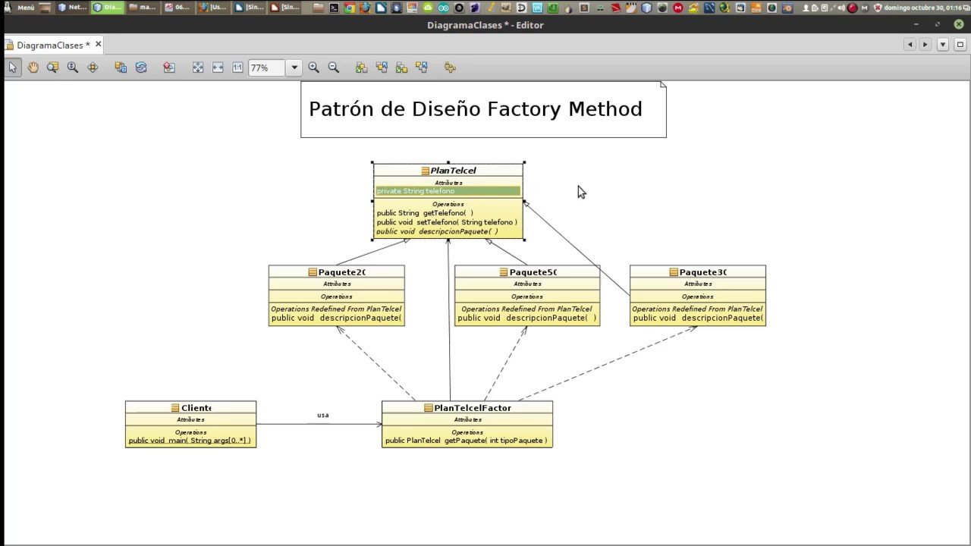971x546 pixels.
Task: Click the volume speaker tray icon
Action: pos(841,8)
